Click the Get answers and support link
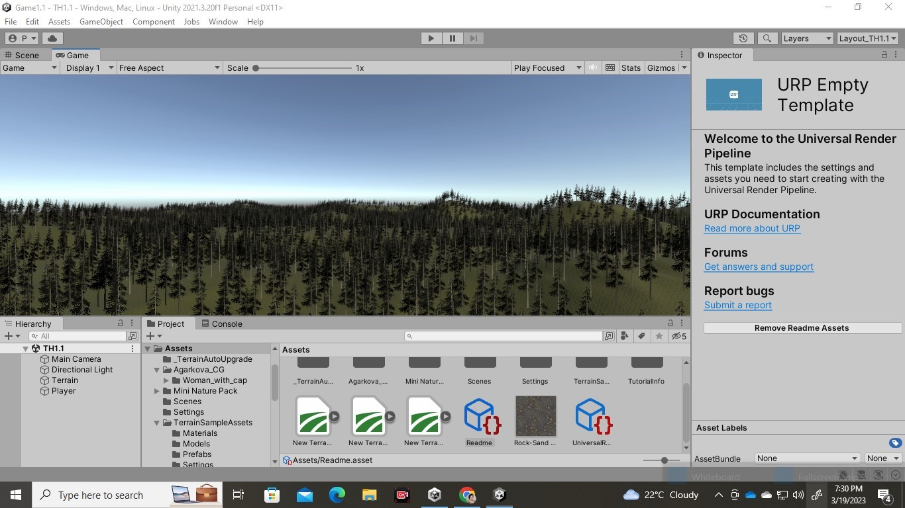Viewport: 905px width, 508px height. pyautogui.click(x=759, y=267)
